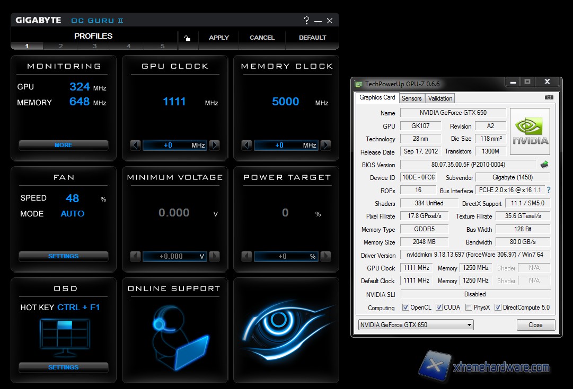Switch to the Sensors tab
This screenshot has width=573, height=389.
tap(411, 98)
